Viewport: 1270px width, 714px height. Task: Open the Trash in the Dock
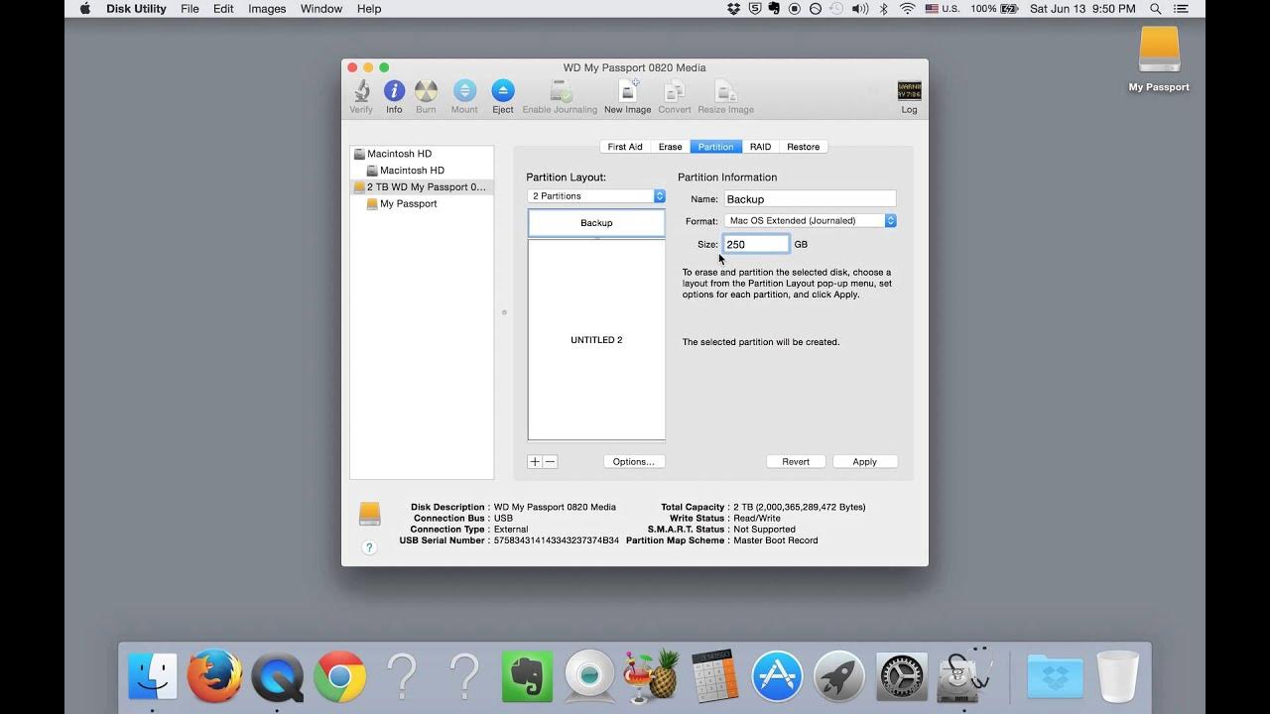click(x=1118, y=677)
